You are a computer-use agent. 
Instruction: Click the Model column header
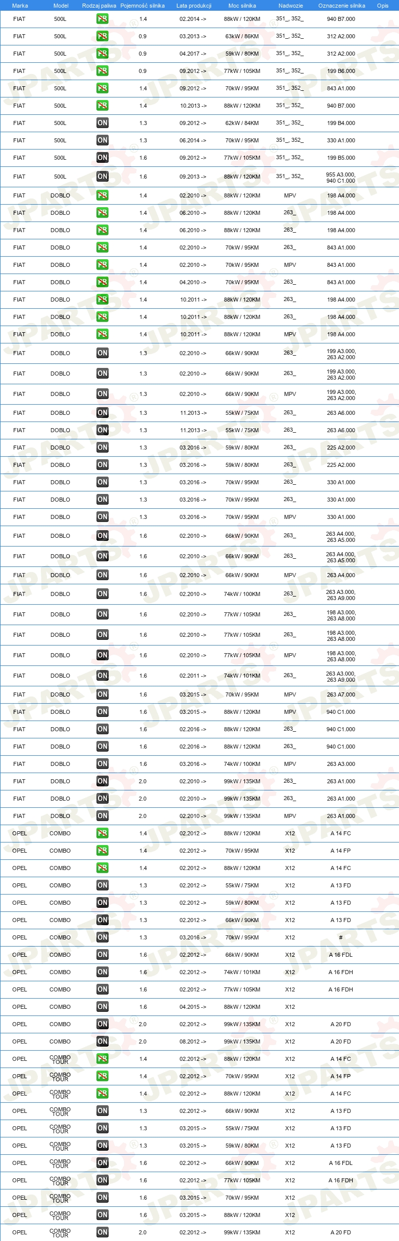[61, 6]
